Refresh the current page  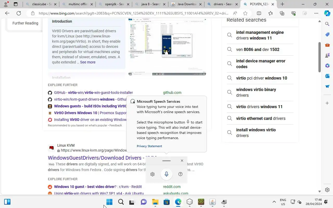19,13
